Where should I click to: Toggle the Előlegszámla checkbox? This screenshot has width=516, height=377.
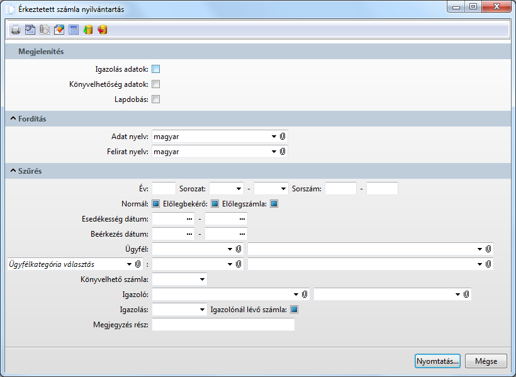coord(274,204)
